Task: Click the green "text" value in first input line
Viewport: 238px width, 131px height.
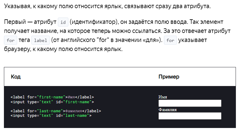Action: pos(46,102)
